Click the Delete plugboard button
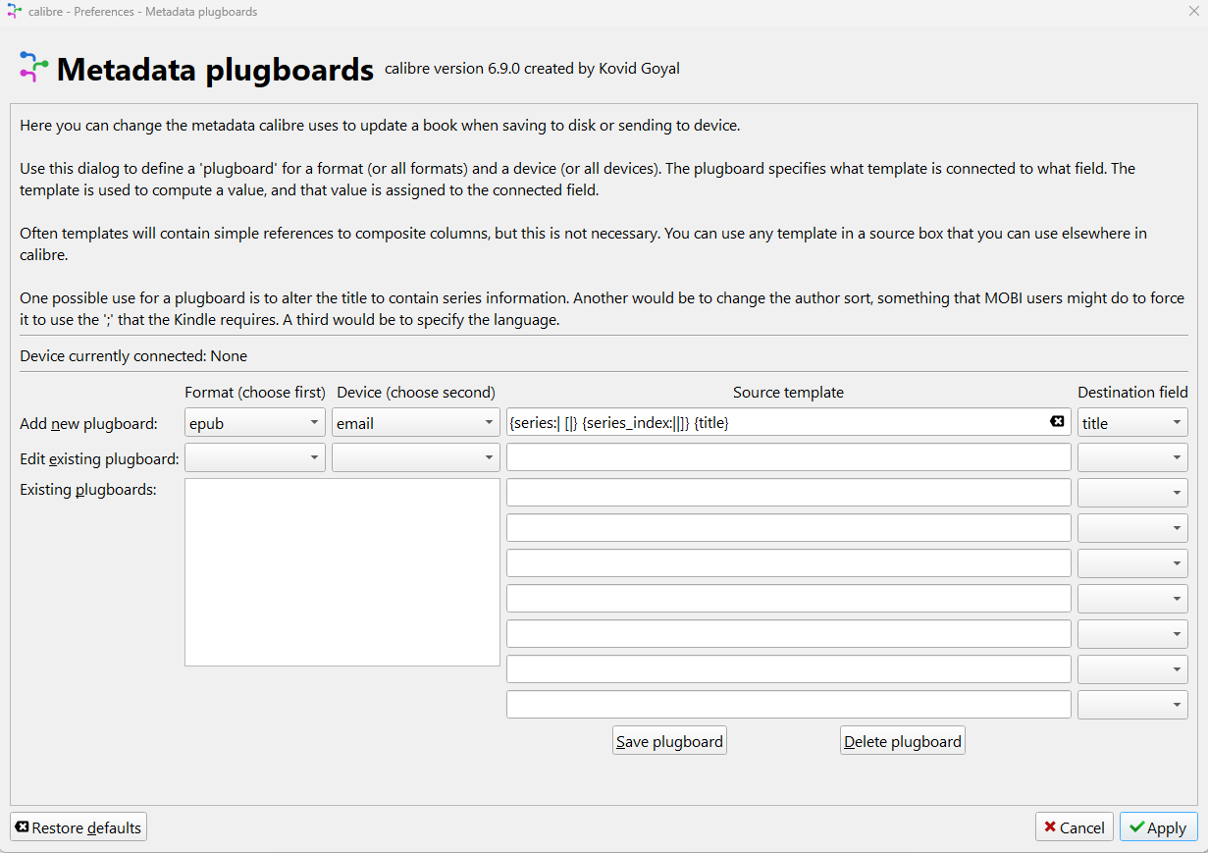Image resolution: width=1208 pixels, height=853 pixels. tap(903, 741)
